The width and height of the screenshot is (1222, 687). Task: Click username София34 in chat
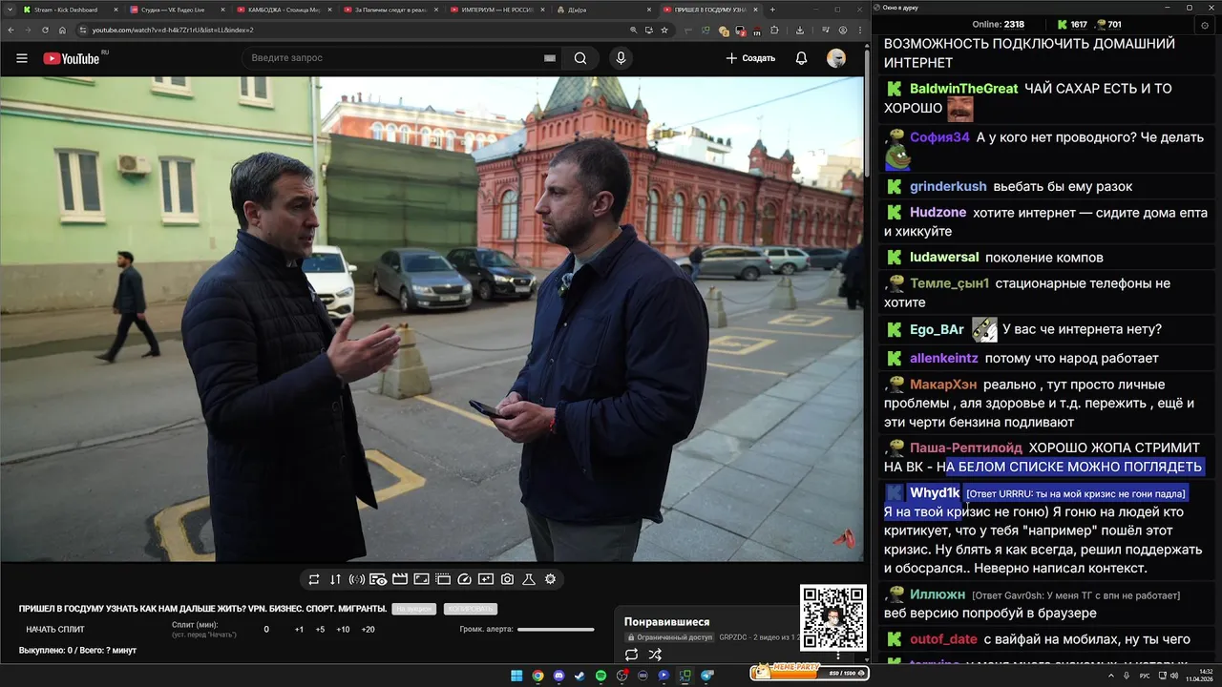[939, 137]
